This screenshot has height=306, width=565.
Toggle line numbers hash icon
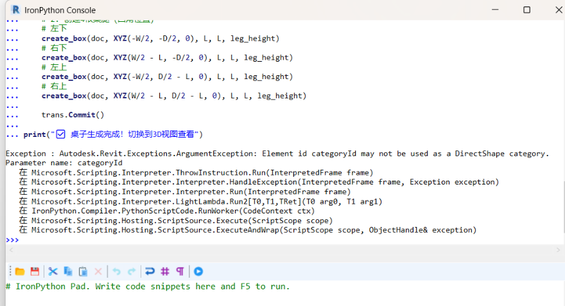165,271
